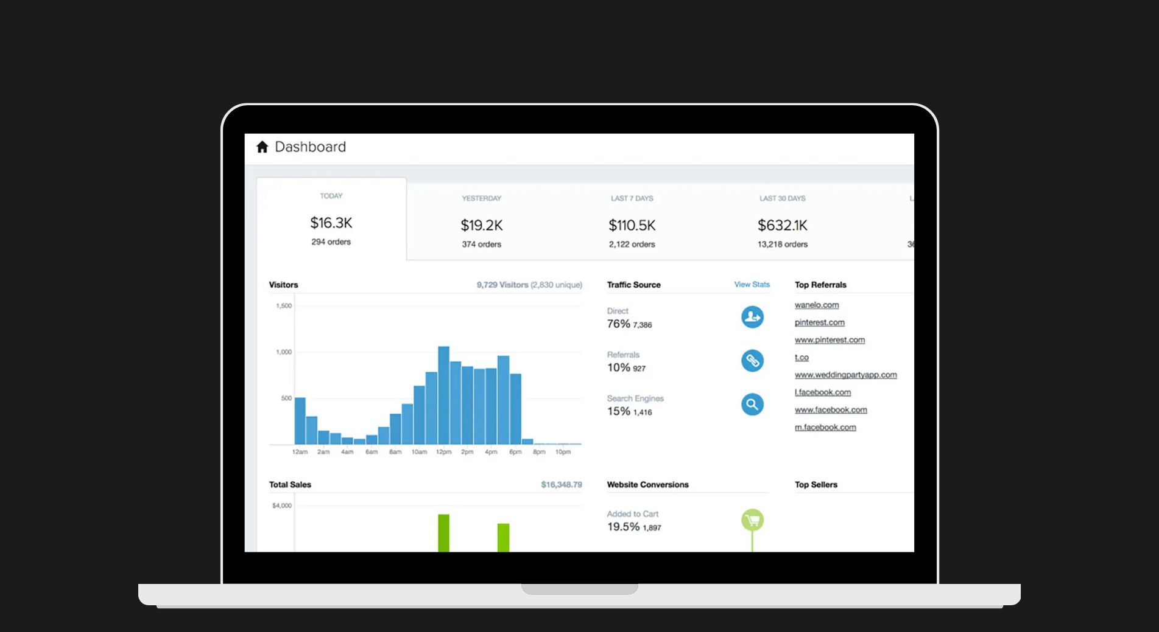Click the "$19.2K" yesterday amount
The height and width of the screenshot is (632, 1159).
(x=482, y=225)
